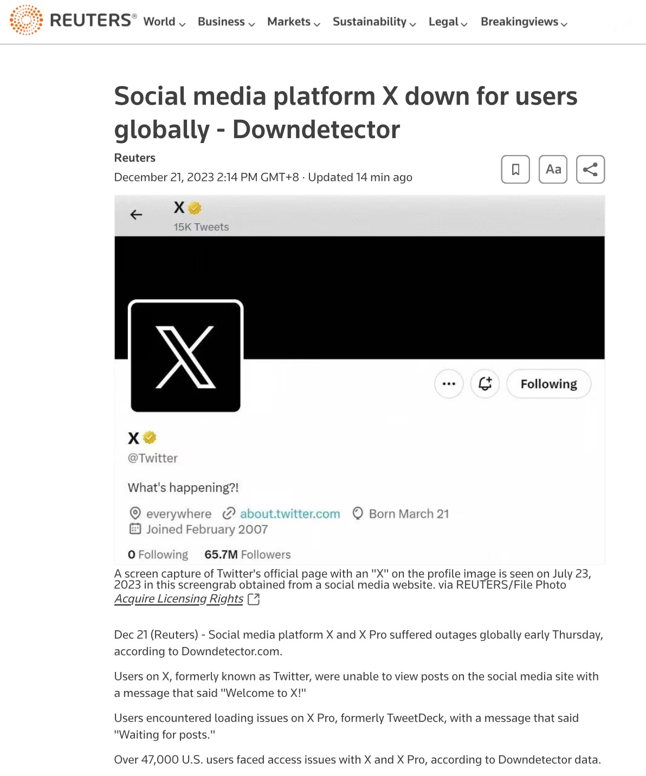Visit the about.twitter.com link
646x776 pixels.
pos(289,513)
